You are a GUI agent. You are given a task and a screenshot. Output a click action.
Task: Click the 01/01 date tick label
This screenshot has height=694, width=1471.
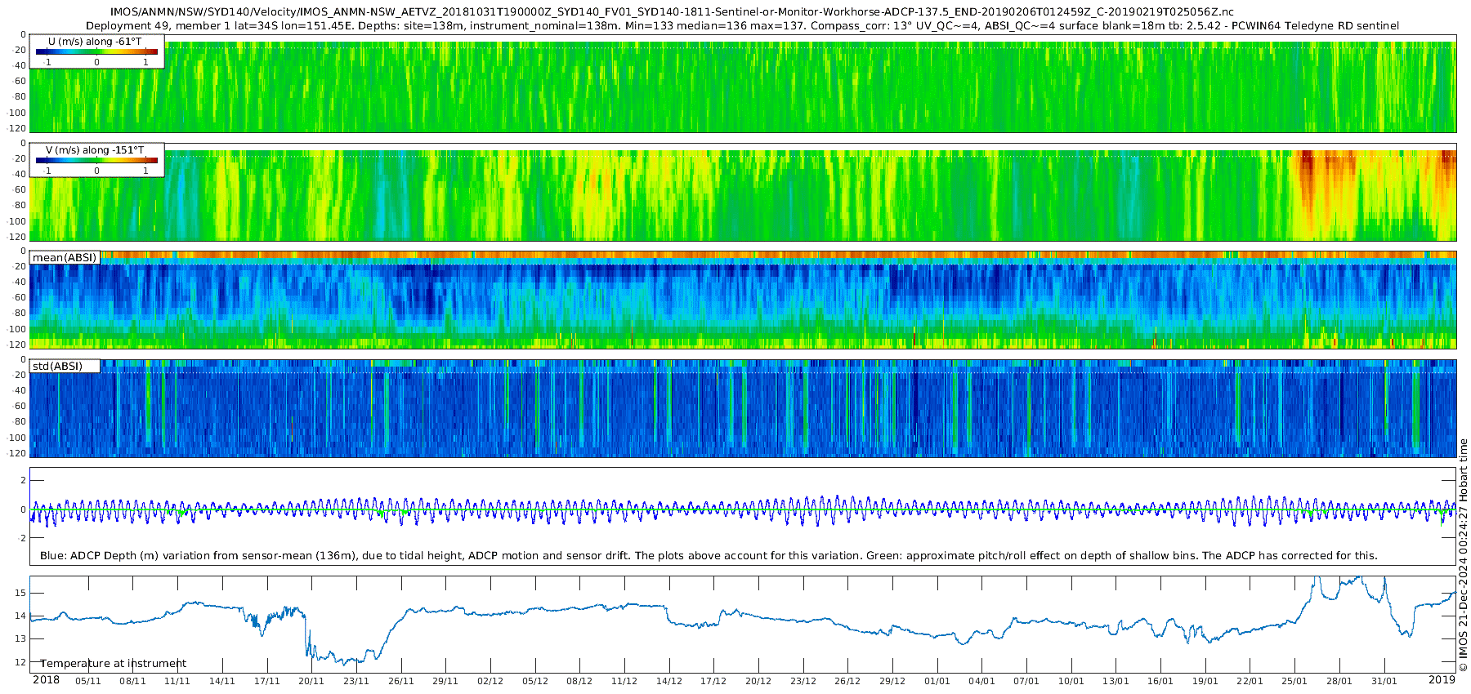937,681
